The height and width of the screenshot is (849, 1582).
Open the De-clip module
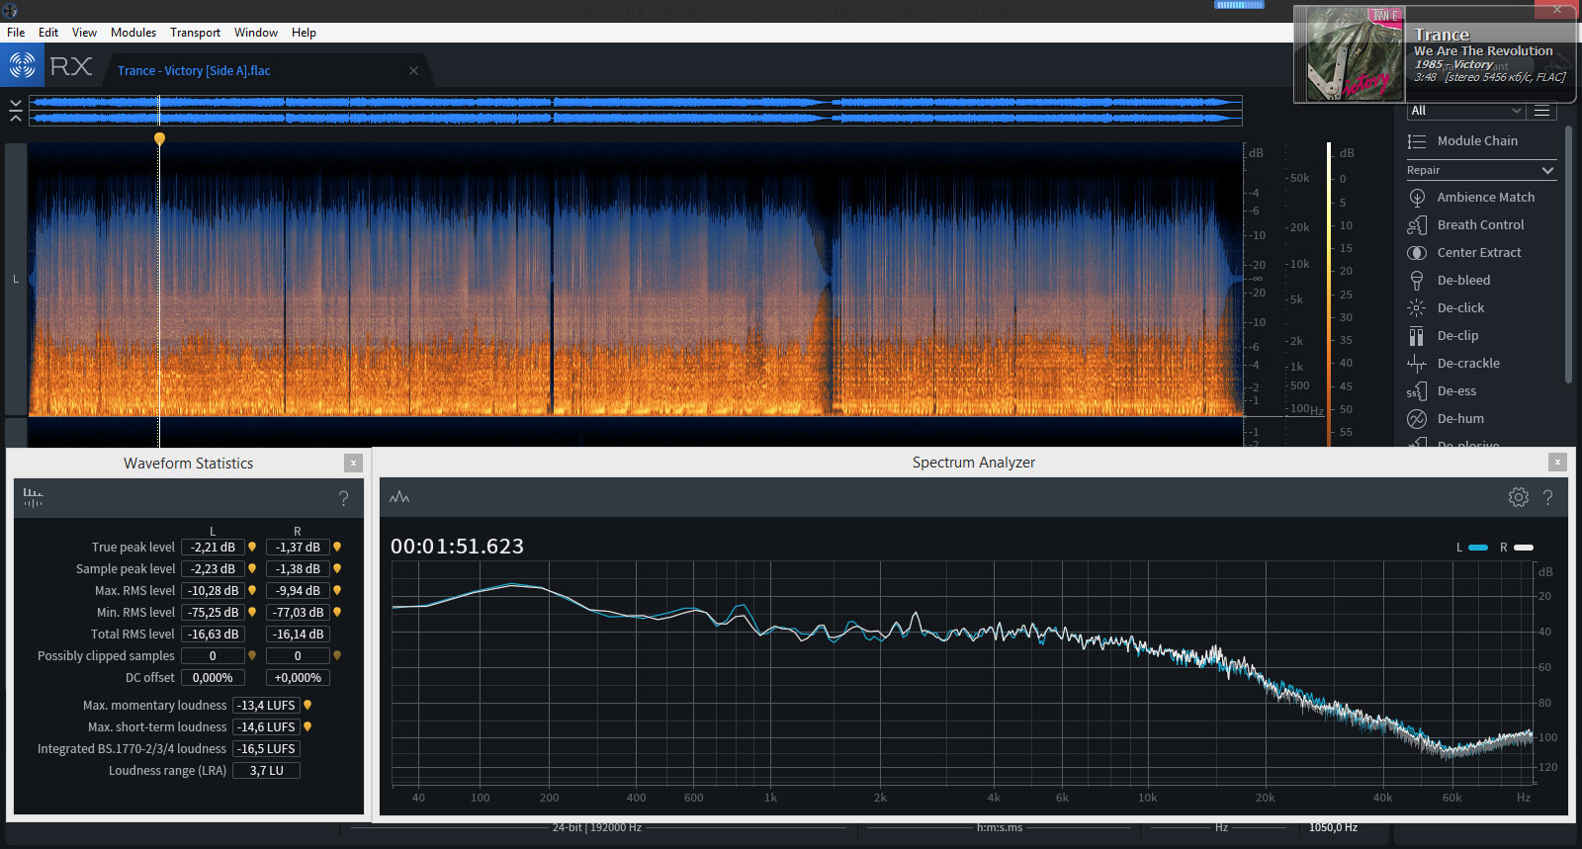[1457, 336]
